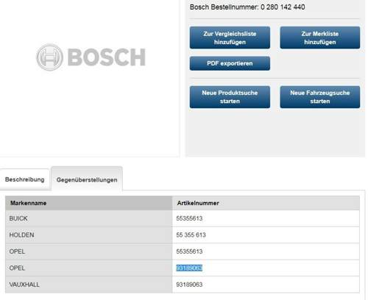The height and width of the screenshot is (300, 368).
Task: Select the BUICK brand row
Action: [x=183, y=218]
